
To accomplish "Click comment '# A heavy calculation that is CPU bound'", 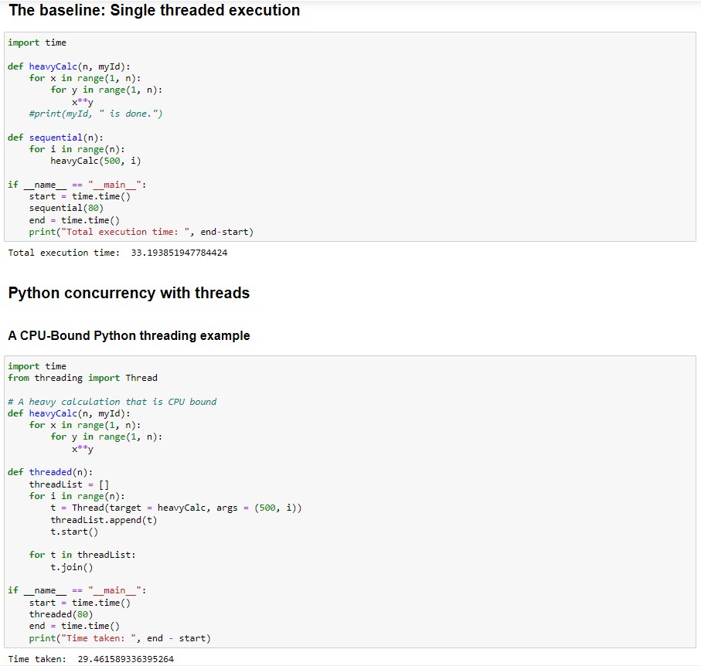I will [x=112, y=402].
